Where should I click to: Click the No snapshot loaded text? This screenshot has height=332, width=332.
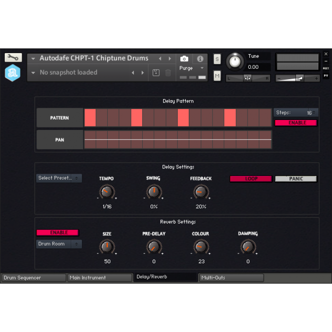point(68,73)
